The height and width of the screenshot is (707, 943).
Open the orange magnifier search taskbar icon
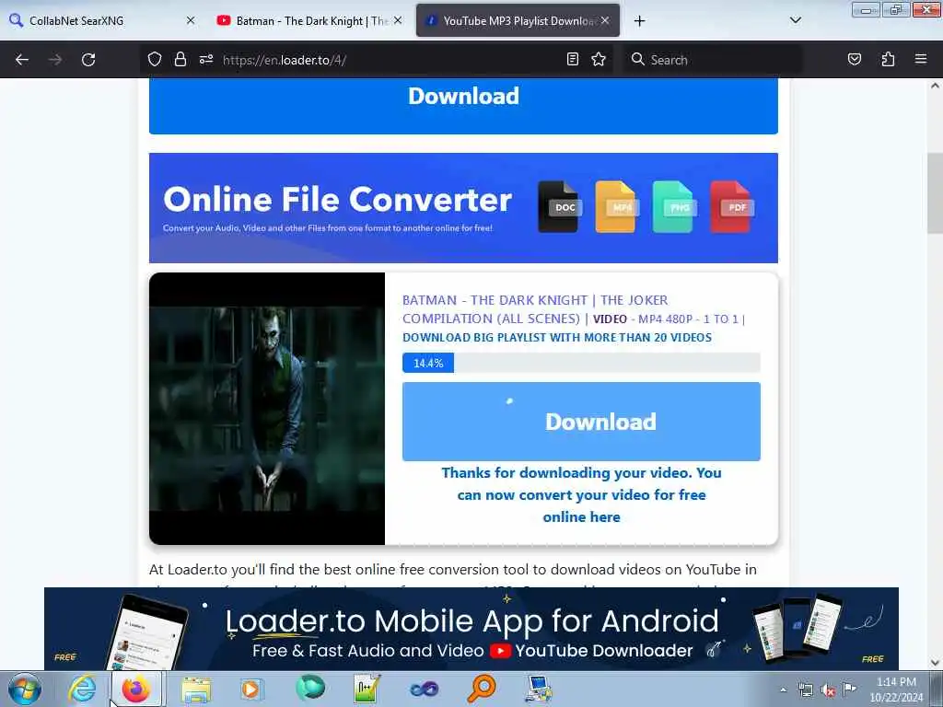[481, 689]
